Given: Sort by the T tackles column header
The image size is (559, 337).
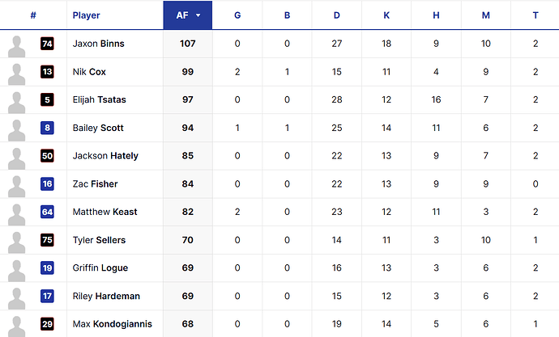Looking at the screenshot, I should 536,15.
